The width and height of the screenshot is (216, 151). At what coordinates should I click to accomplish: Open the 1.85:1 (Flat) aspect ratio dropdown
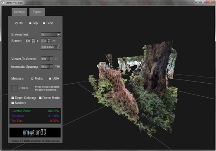point(51,47)
